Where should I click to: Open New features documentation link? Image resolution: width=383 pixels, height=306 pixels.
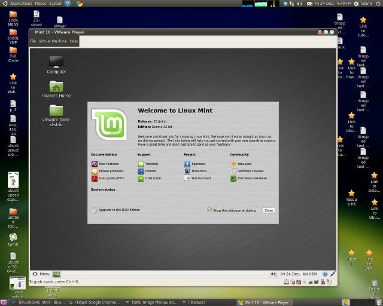tap(109, 164)
